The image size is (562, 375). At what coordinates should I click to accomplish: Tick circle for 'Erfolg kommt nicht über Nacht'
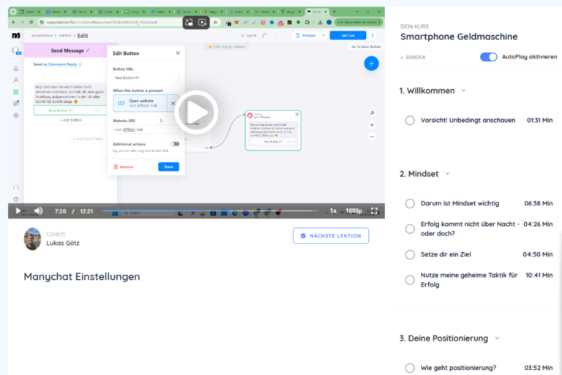410,229
